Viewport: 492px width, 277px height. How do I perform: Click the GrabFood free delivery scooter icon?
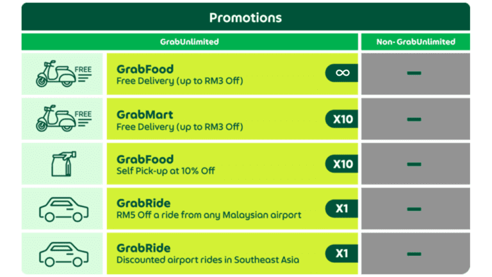[x=62, y=74]
